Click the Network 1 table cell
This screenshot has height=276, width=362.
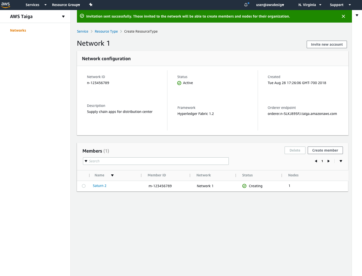[x=205, y=186]
